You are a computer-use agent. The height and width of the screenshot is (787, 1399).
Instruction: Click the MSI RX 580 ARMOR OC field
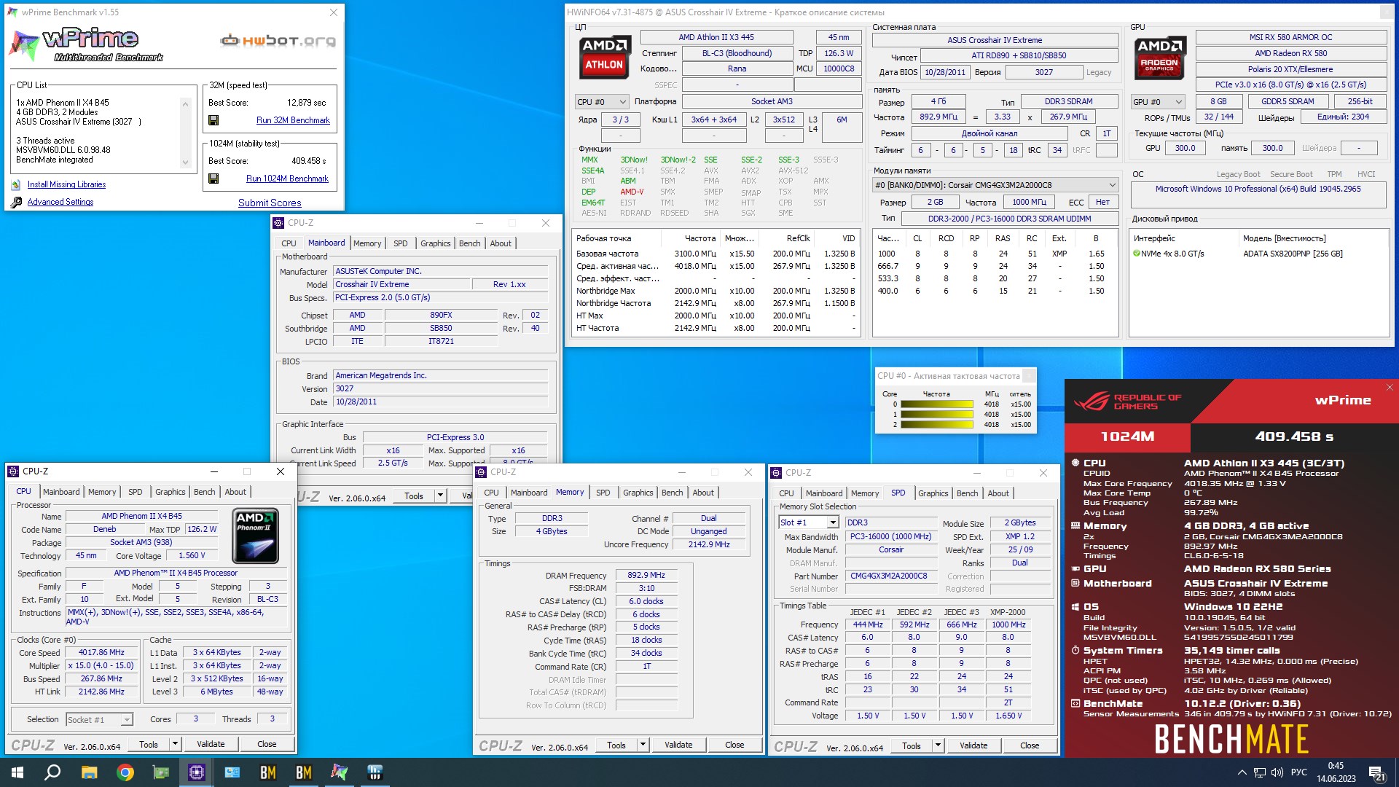click(x=1290, y=37)
